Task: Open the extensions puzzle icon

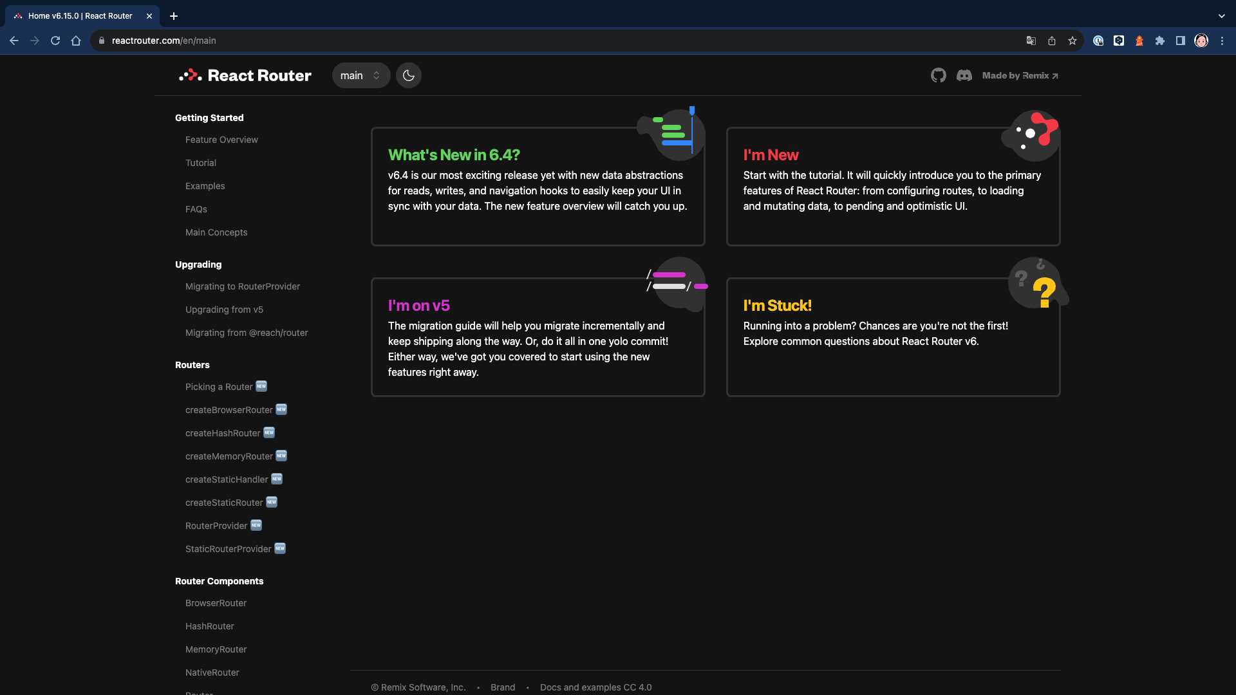Action: tap(1159, 41)
